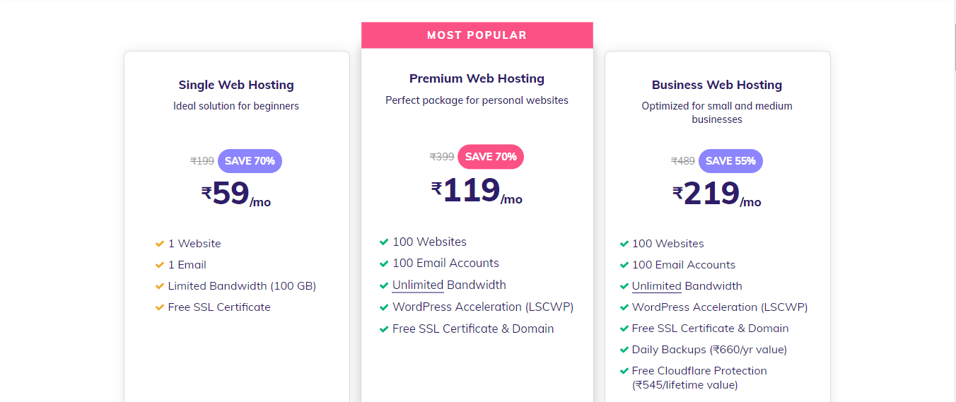
Task: Click the Unlimited link in Business plan
Action: pyautogui.click(x=657, y=286)
